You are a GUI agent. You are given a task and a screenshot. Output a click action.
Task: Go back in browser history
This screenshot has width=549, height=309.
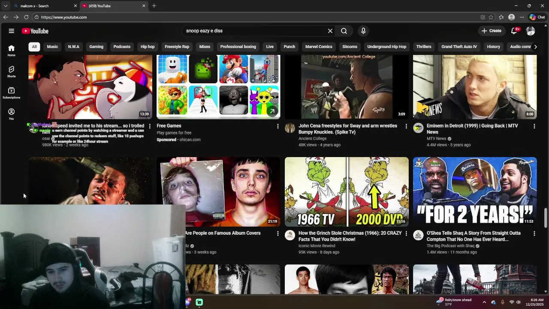tap(6, 17)
